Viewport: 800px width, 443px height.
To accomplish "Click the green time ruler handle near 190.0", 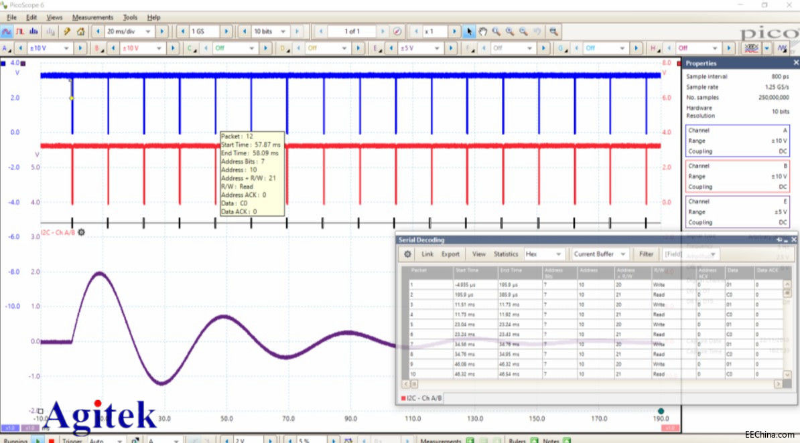I will tap(661, 411).
